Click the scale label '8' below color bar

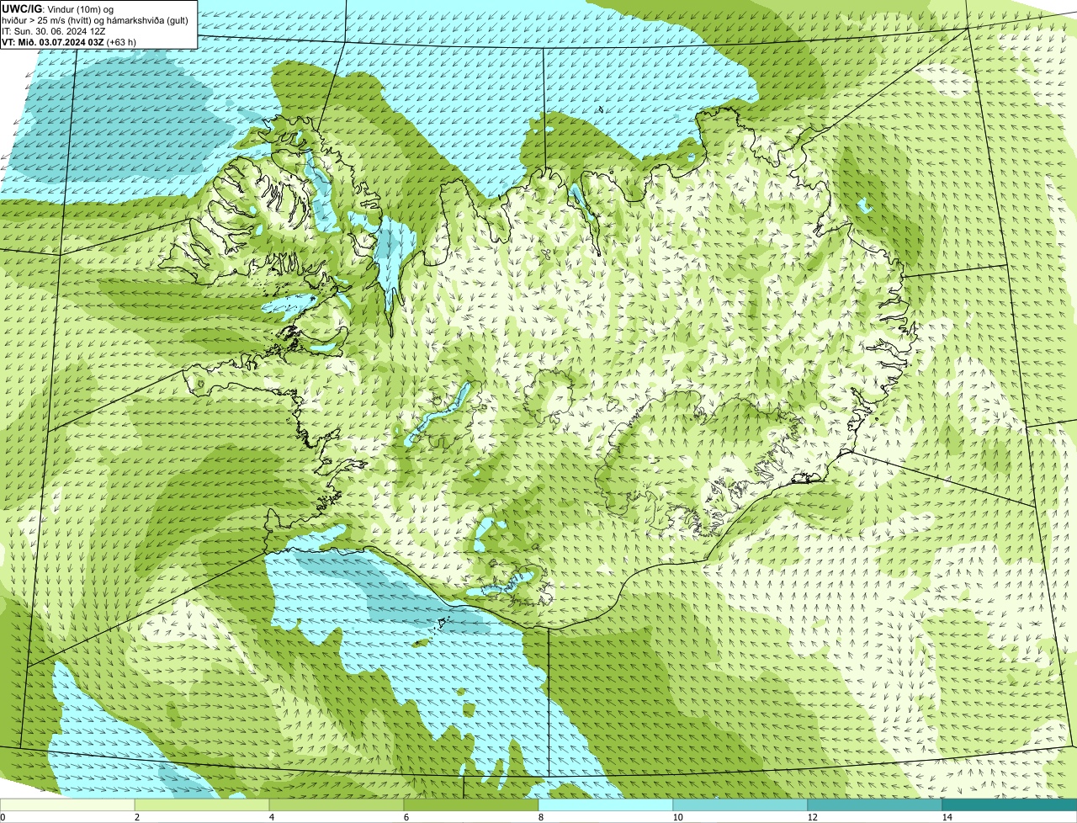[x=540, y=817]
